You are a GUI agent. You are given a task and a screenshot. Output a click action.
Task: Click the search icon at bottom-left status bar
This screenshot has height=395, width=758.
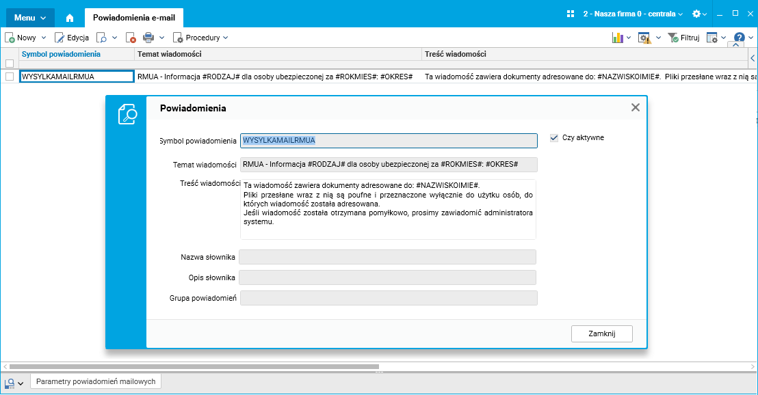tap(9, 384)
